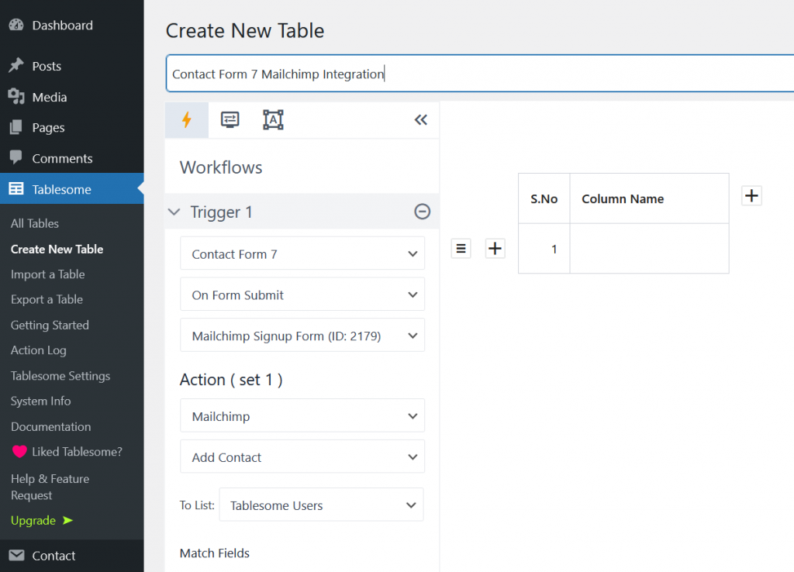Image resolution: width=794 pixels, height=572 pixels.
Task: Click the table title input field
Action: 479,74
